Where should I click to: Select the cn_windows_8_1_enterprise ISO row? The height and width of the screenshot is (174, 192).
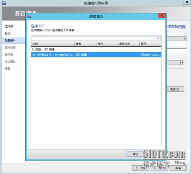click(x=96, y=55)
